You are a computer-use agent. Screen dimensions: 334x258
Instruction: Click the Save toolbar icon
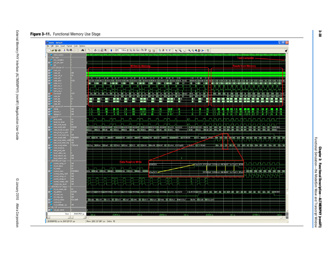tap(56, 50)
